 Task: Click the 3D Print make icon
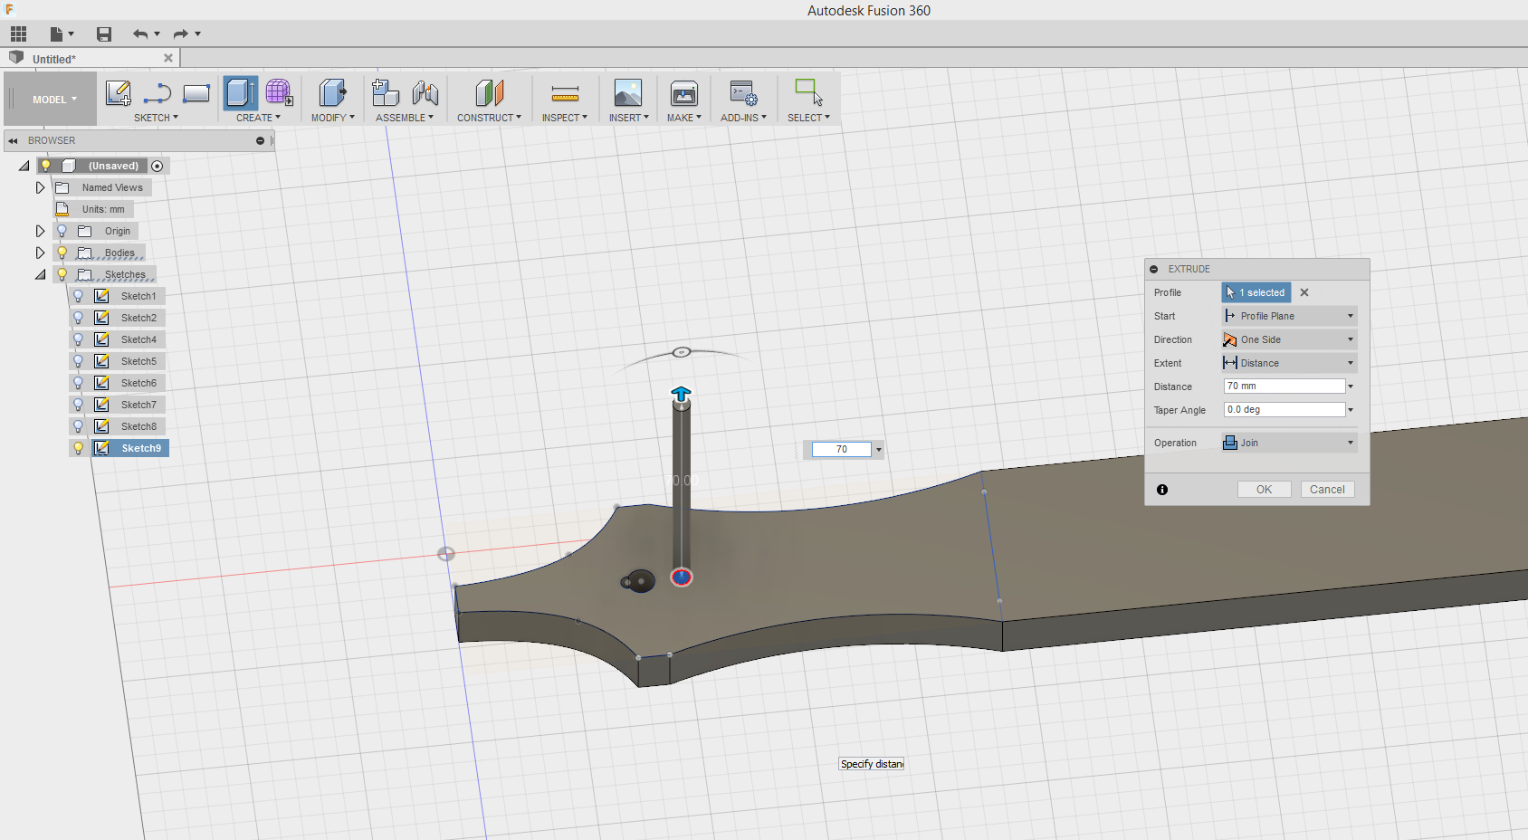click(x=683, y=93)
